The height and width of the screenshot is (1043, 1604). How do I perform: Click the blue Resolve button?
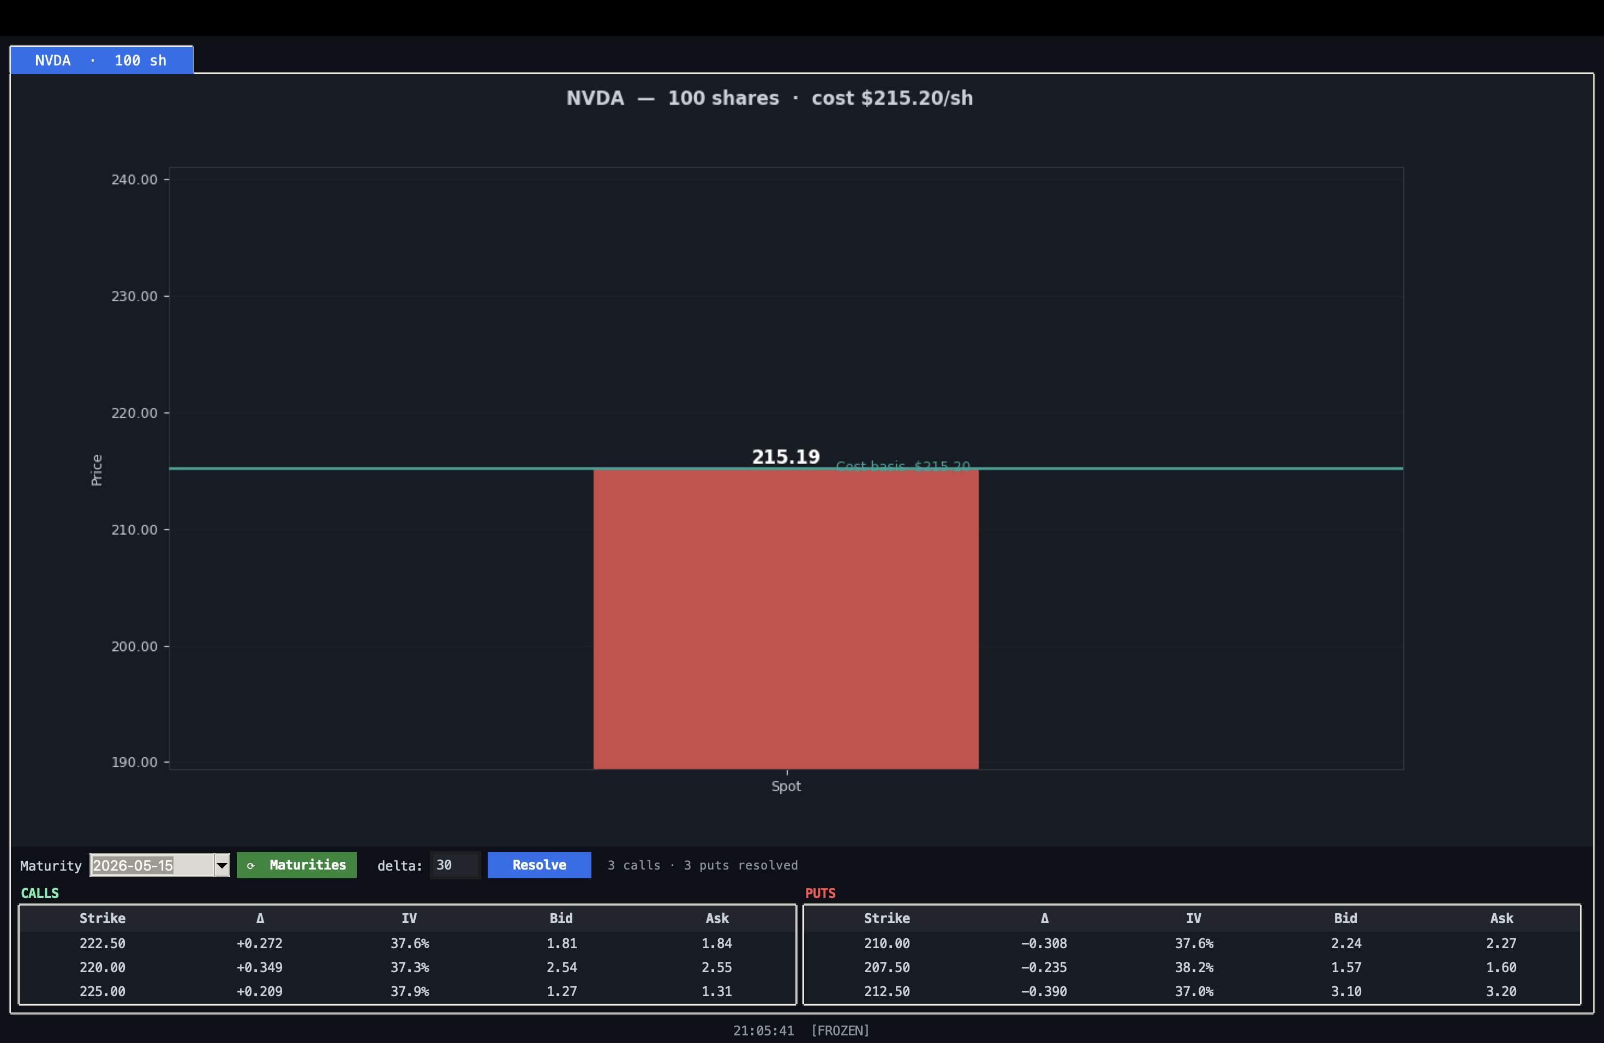coord(539,865)
